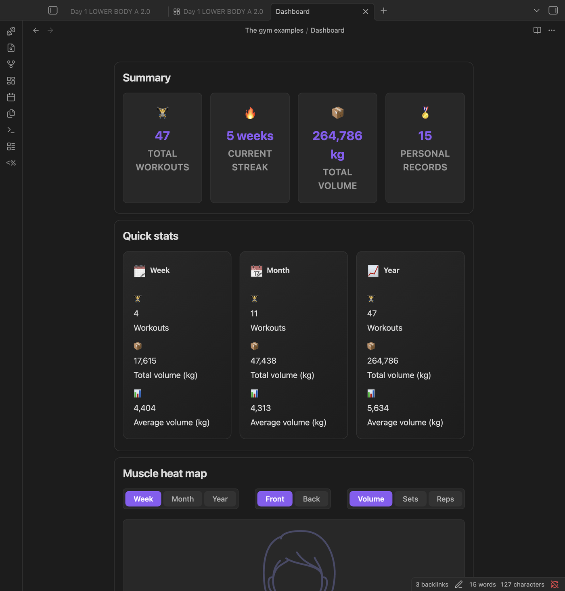Click 'The gym examples' breadcrumb folder

click(x=274, y=30)
